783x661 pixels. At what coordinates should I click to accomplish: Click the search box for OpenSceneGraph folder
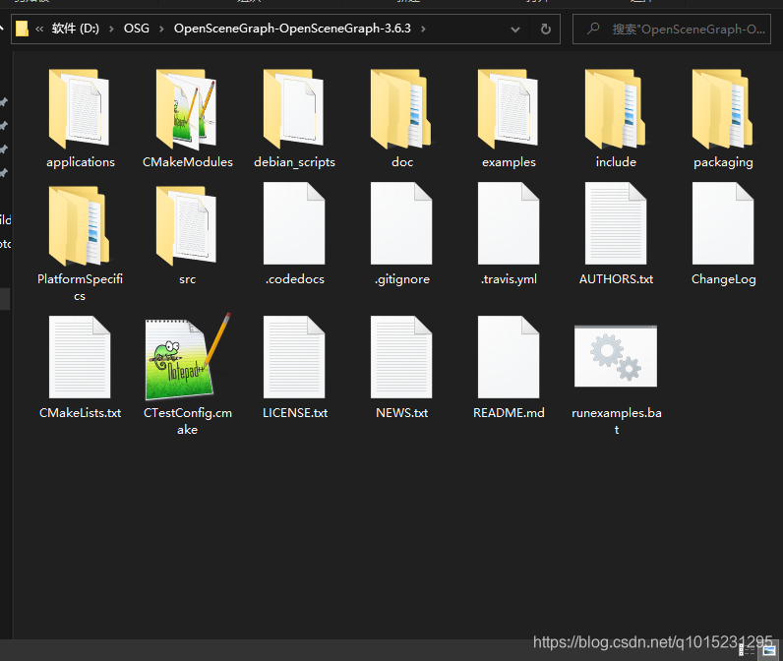point(672,29)
